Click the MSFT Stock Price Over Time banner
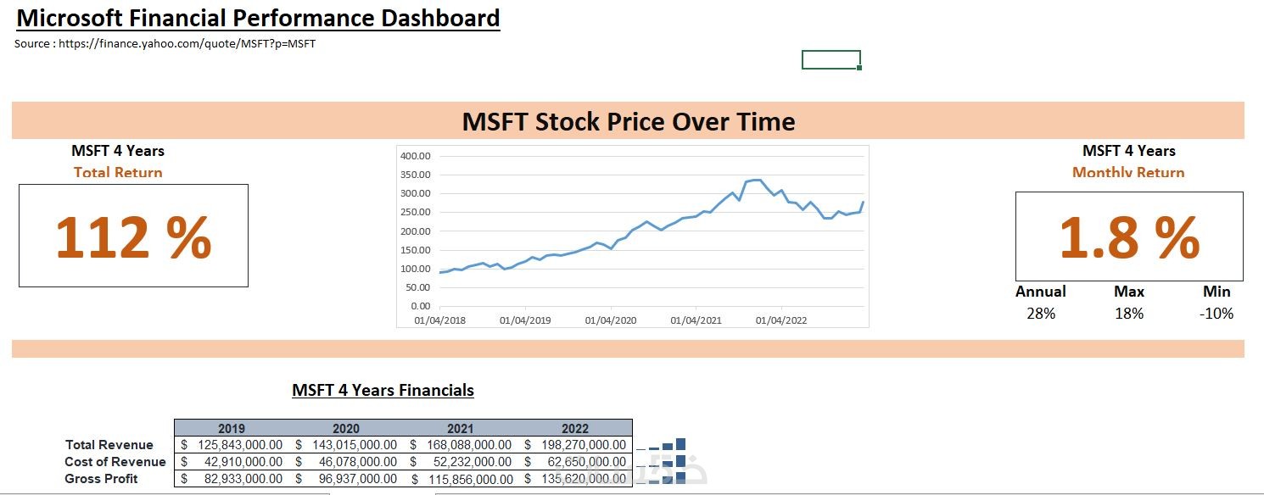1264x495 pixels. [628, 121]
